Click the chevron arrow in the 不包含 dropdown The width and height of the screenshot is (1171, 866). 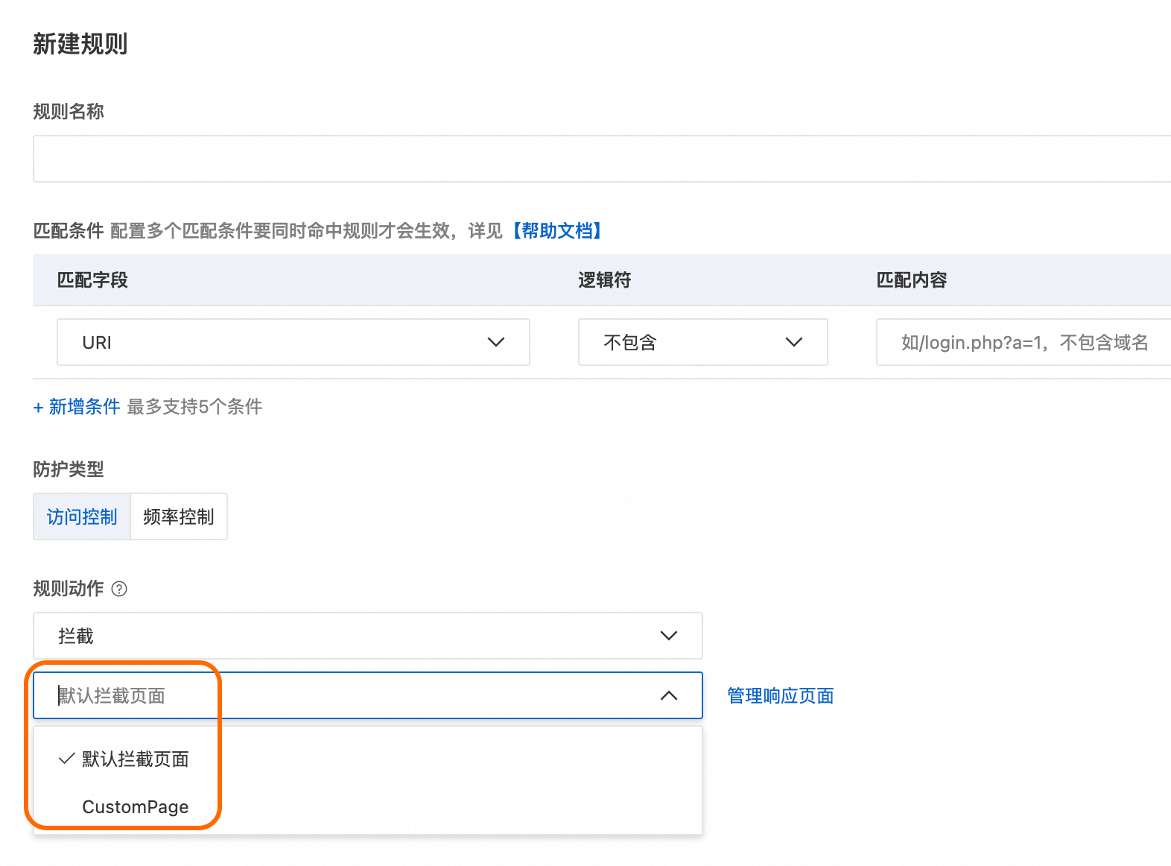click(794, 342)
